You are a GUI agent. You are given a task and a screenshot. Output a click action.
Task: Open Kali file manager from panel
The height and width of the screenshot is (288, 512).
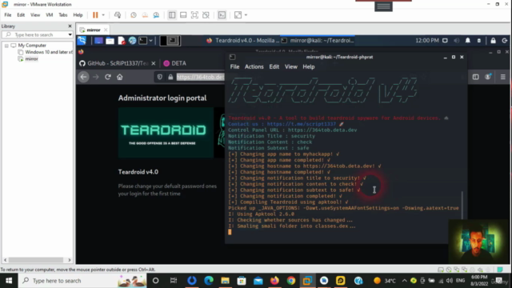pyautogui.click(x=110, y=41)
